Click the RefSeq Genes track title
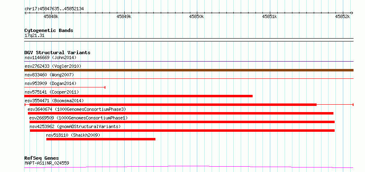365x172 pixels. click(x=41, y=158)
